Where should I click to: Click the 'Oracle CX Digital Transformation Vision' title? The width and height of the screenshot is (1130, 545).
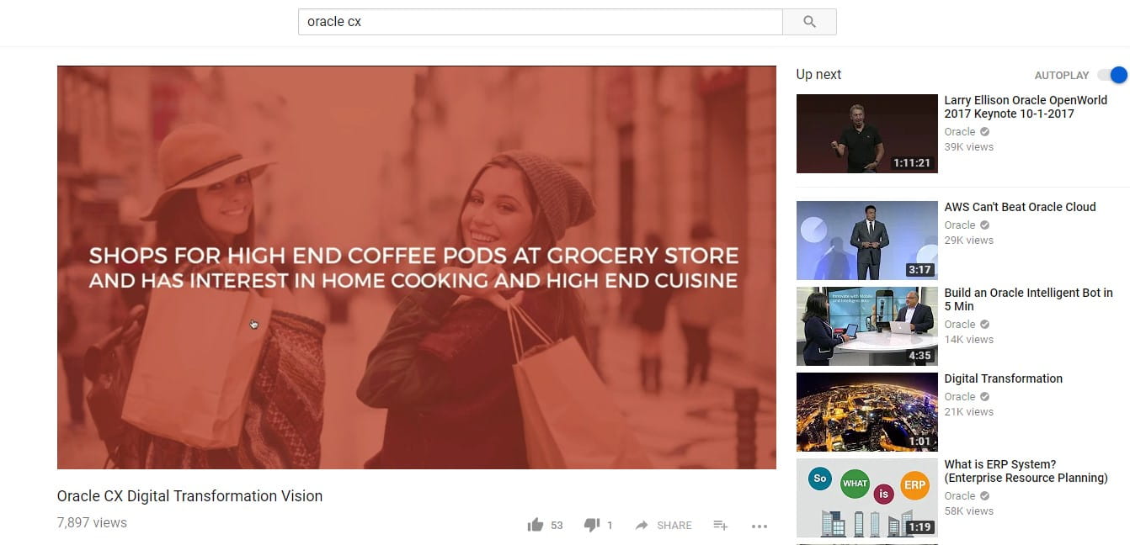pyautogui.click(x=189, y=496)
